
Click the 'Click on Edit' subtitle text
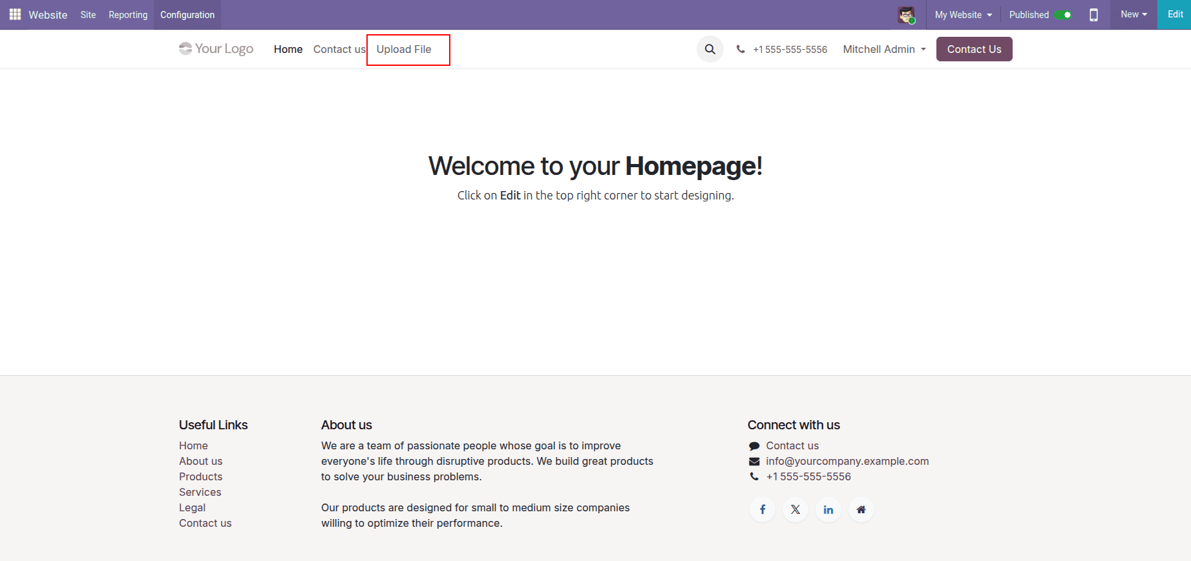click(595, 195)
